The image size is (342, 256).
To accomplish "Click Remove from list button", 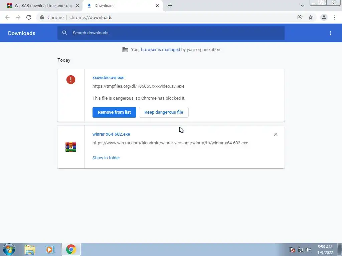I will (114, 112).
